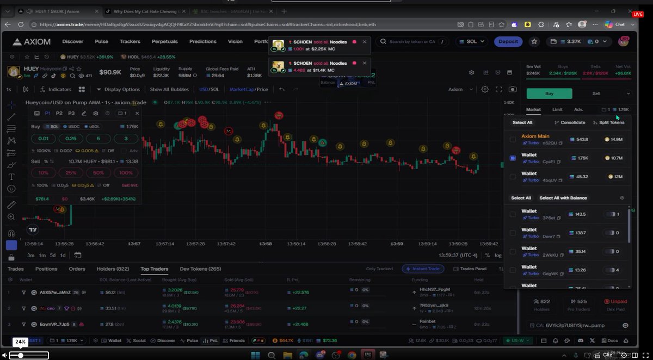Open go-to-date calendar icon
The width and height of the screenshot is (653, 360).
pos(78,255)
